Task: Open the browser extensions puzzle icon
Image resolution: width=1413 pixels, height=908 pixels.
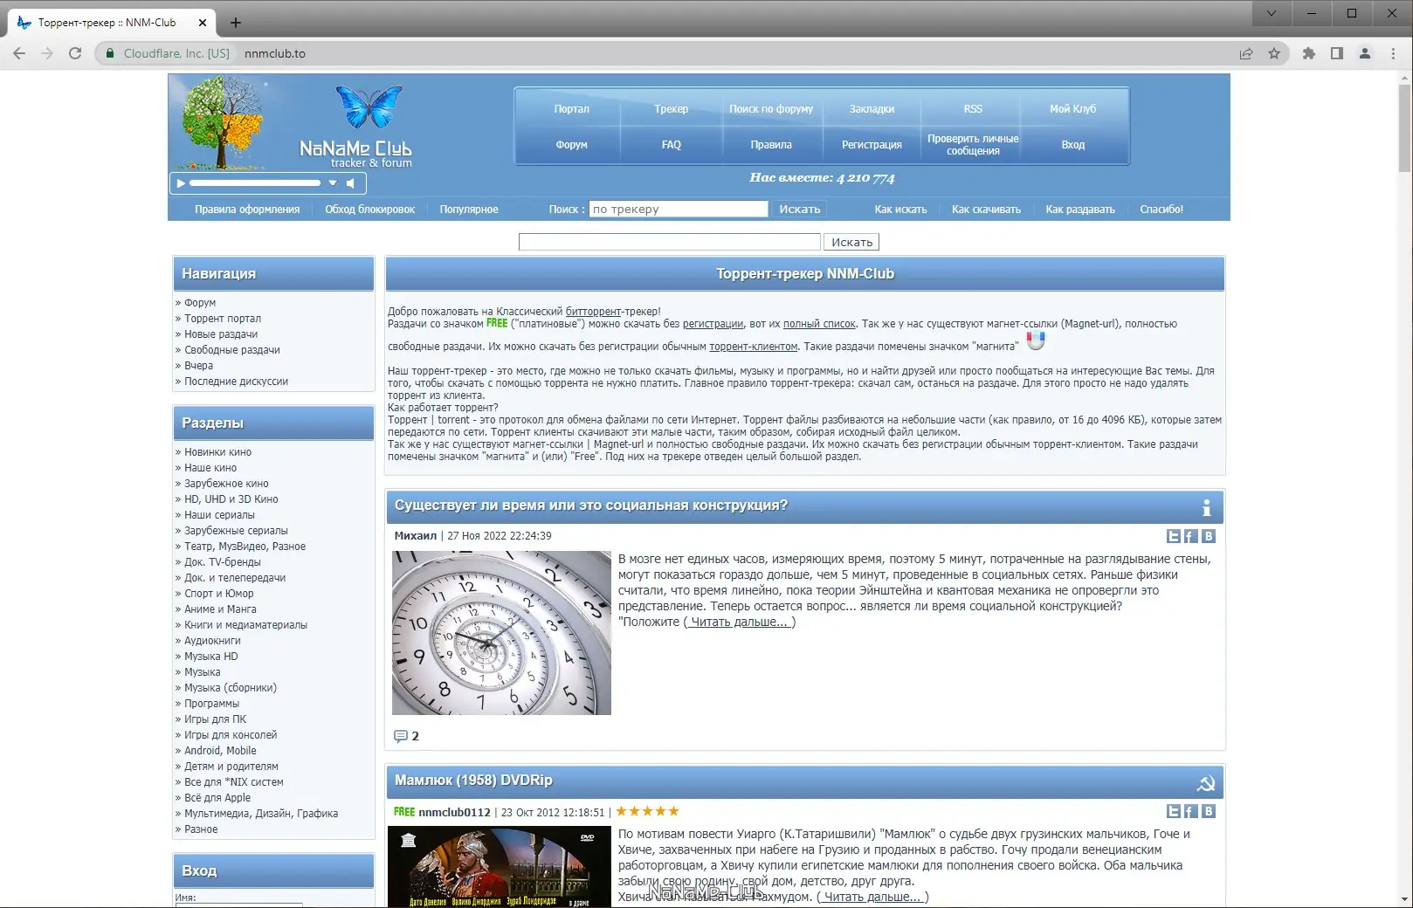Action: point(1308,53)
